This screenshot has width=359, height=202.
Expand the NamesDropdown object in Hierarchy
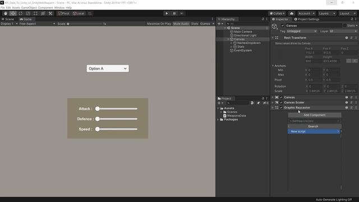pos(232,43)
